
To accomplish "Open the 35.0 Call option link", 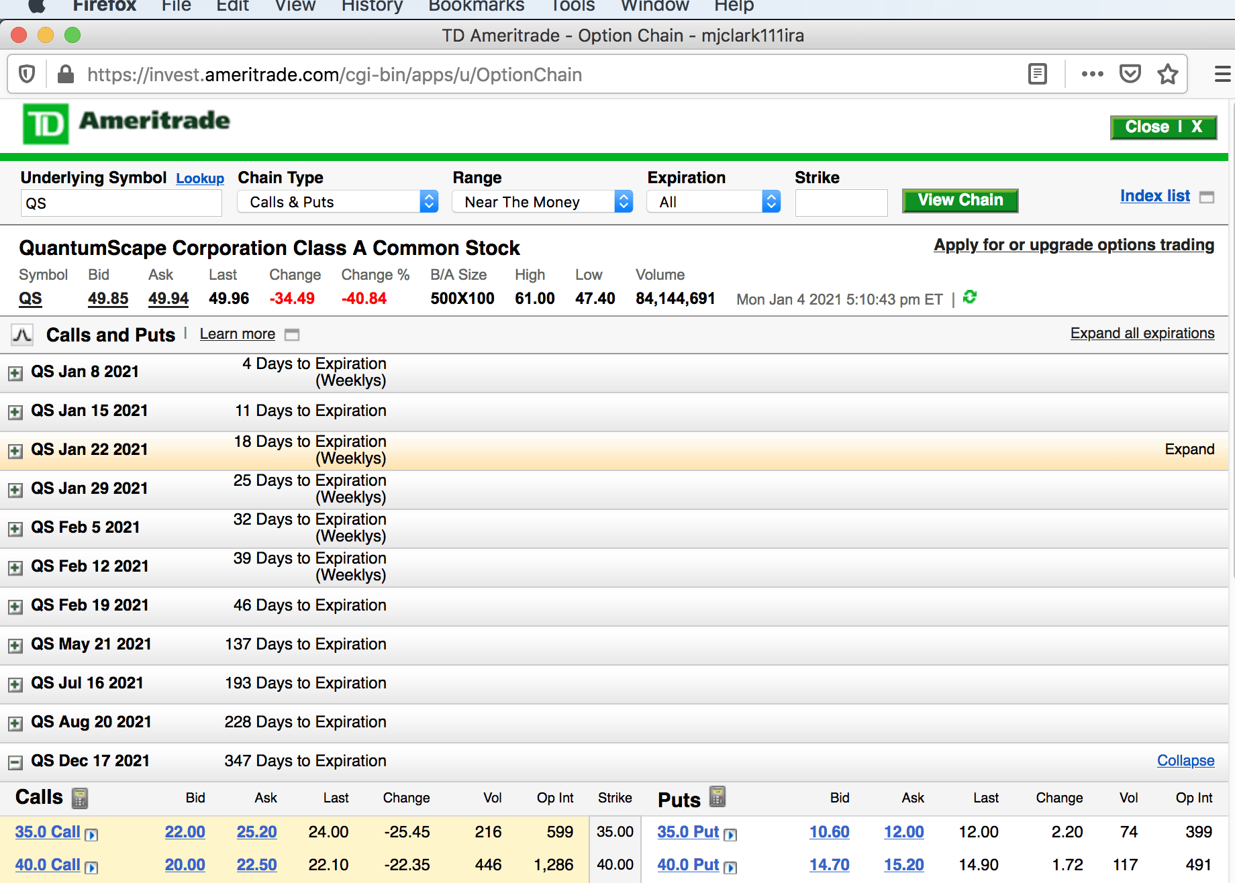I will 48,832.
